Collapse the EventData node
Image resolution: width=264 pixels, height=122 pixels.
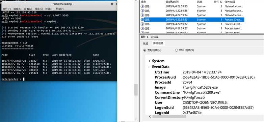(x=149, y=67)
